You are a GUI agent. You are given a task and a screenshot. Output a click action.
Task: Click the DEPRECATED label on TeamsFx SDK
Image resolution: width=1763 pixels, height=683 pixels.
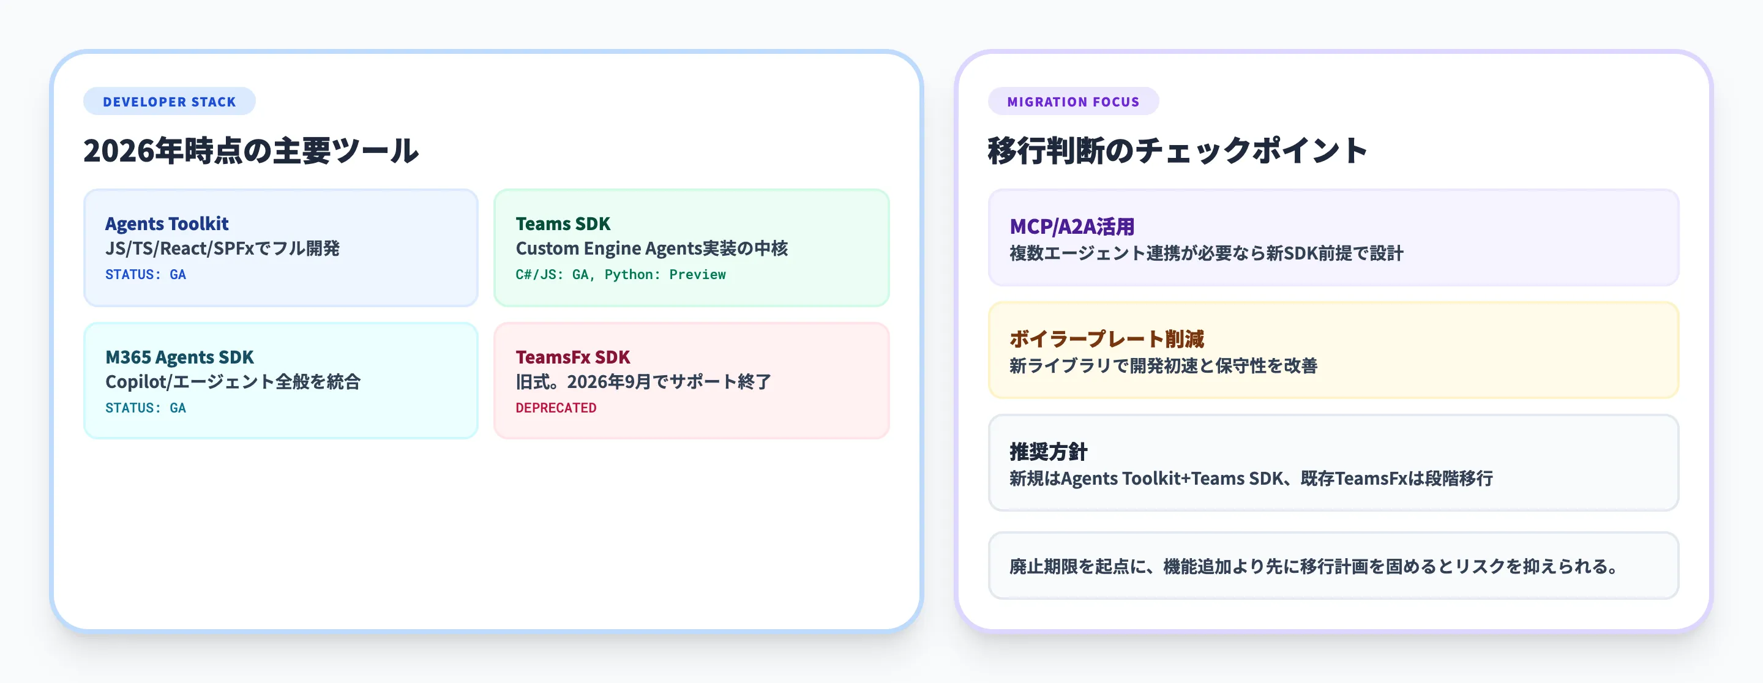coord(556,407)
